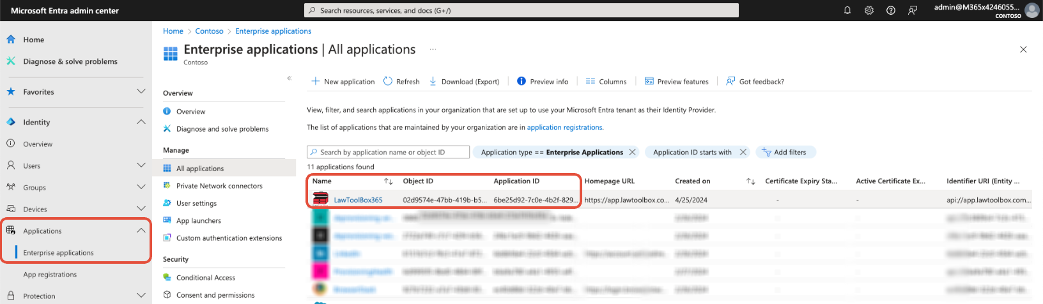Collapse the Identity section chevron

[x=141, y=122]
